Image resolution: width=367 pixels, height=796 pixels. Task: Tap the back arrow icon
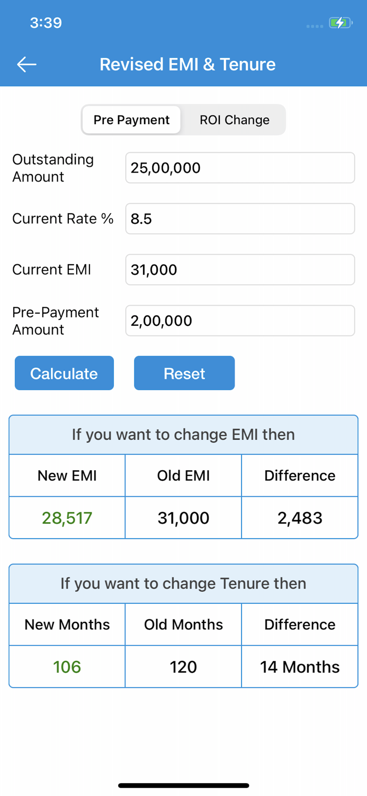[x=26, y=64]
